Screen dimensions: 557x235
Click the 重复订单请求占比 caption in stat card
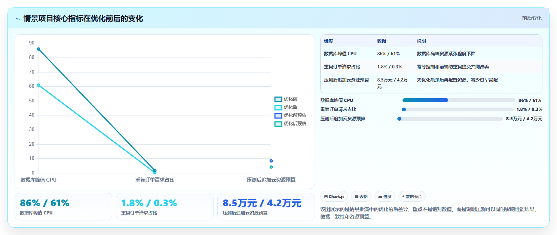[x=139, y=213]
